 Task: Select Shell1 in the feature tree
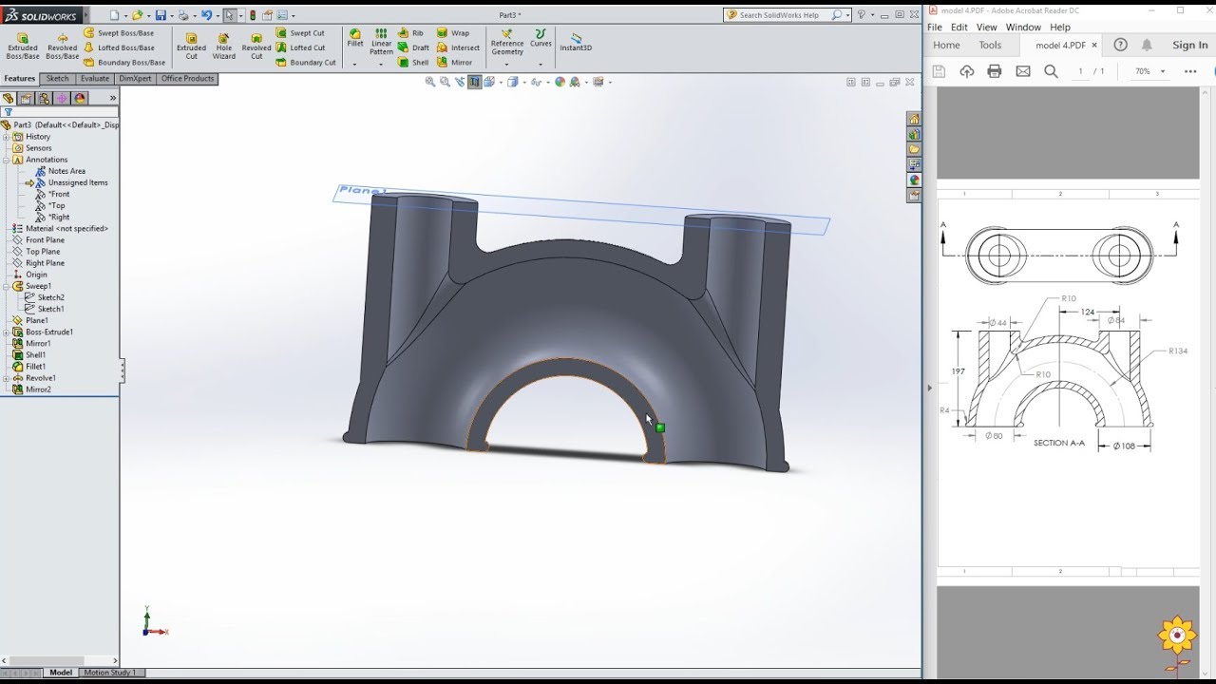click(x=29, y=355)
